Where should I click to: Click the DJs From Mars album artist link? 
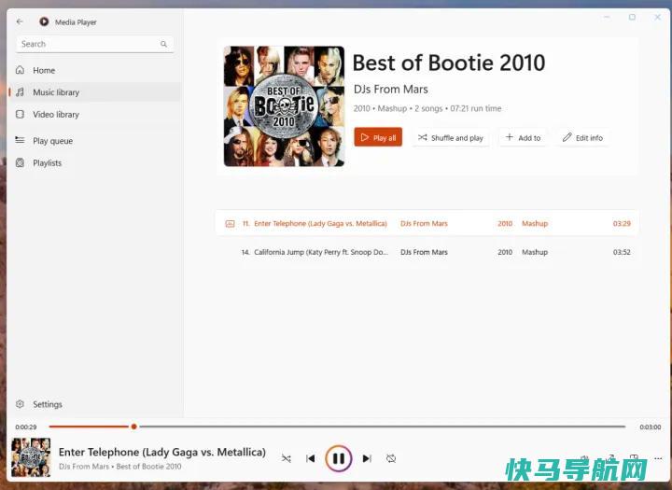tap(390, 90)
